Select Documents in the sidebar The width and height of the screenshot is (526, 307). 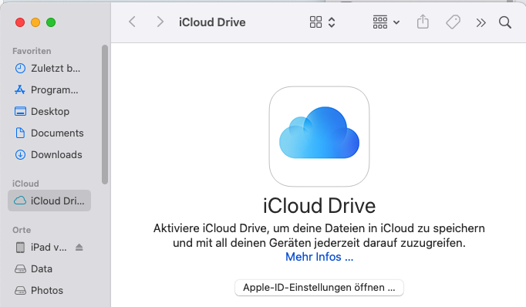[49, 133]
